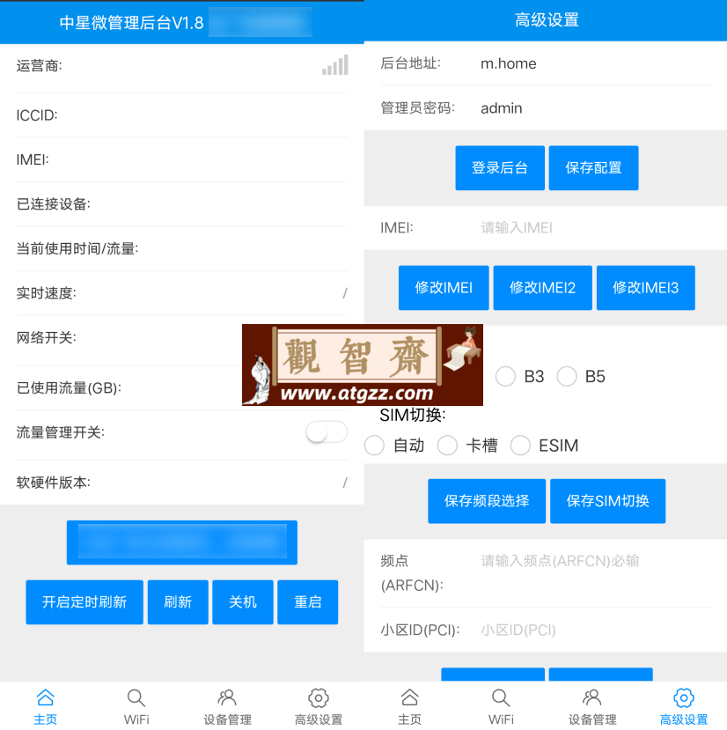Select 自动 SIM switching option
The width and height of the screenshot is (727, 730).
coord(374,445)
